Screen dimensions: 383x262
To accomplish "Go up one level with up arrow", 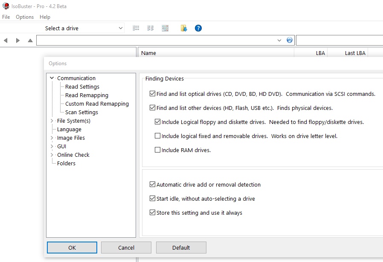I will [30, 40].
